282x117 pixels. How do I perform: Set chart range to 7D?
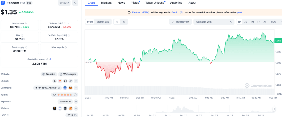pos(245,22)
